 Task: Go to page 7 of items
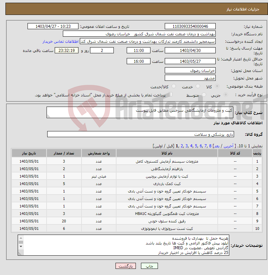pyautogui.click(x=206, y=146)
